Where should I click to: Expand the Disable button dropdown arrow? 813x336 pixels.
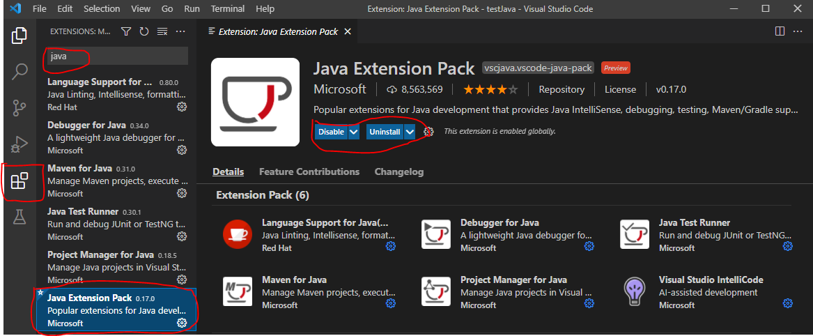pyautogui.click(x=354, y=132)
